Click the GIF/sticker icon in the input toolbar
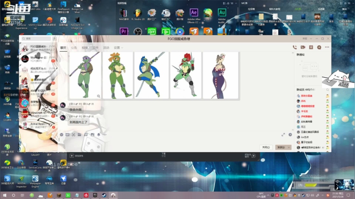The image size is (355, 199). [x=68, y=134]
